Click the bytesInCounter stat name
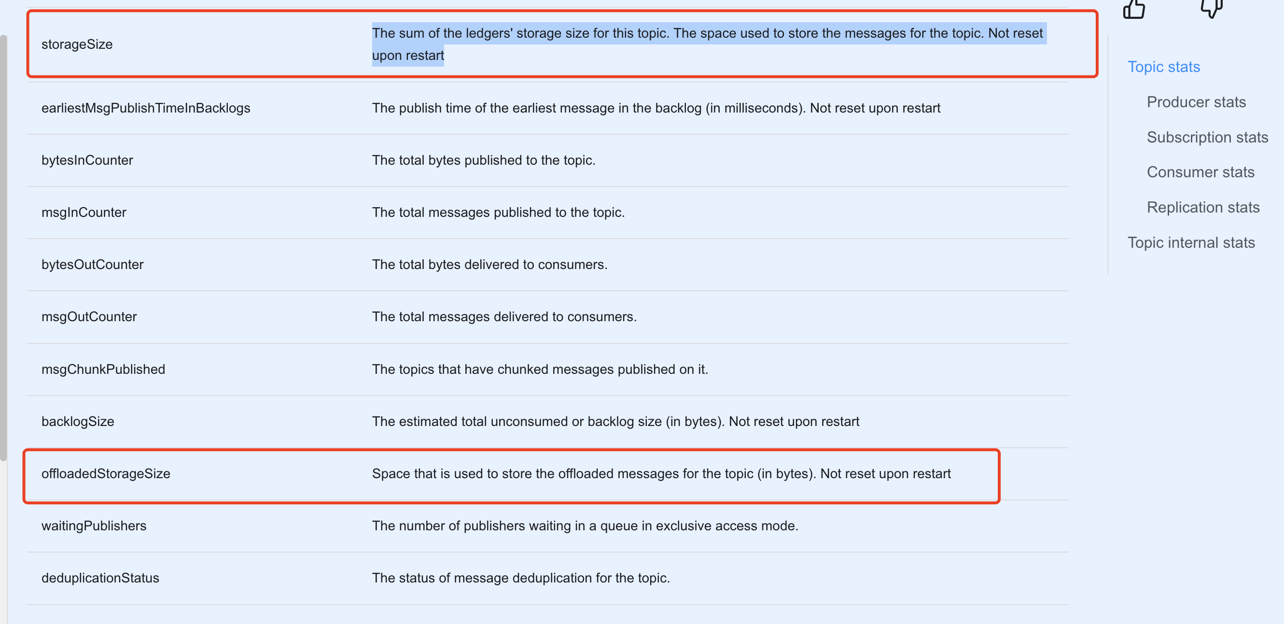The height and width of the screenshot is (624, 1284). (87, 160)
